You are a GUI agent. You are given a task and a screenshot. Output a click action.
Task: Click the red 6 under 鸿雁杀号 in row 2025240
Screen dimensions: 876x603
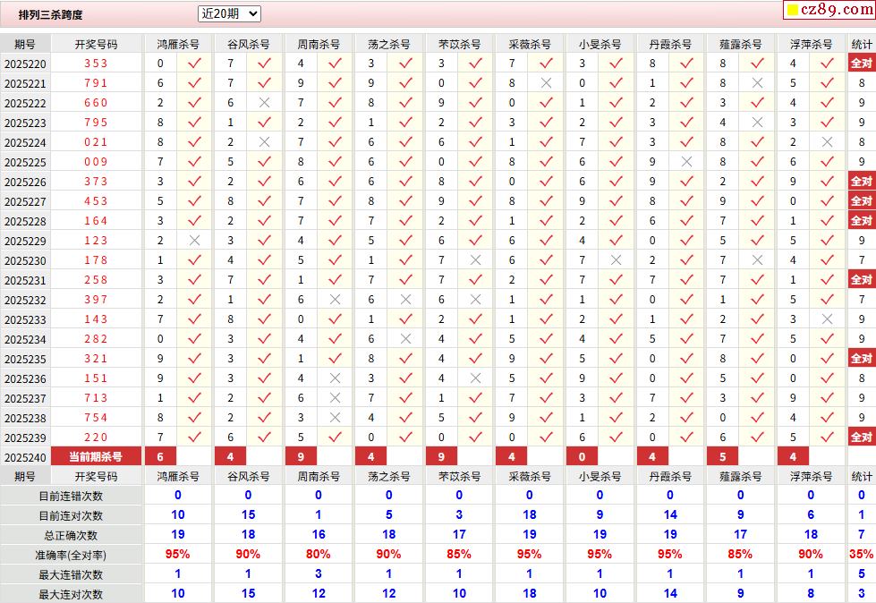click(160, 456)
